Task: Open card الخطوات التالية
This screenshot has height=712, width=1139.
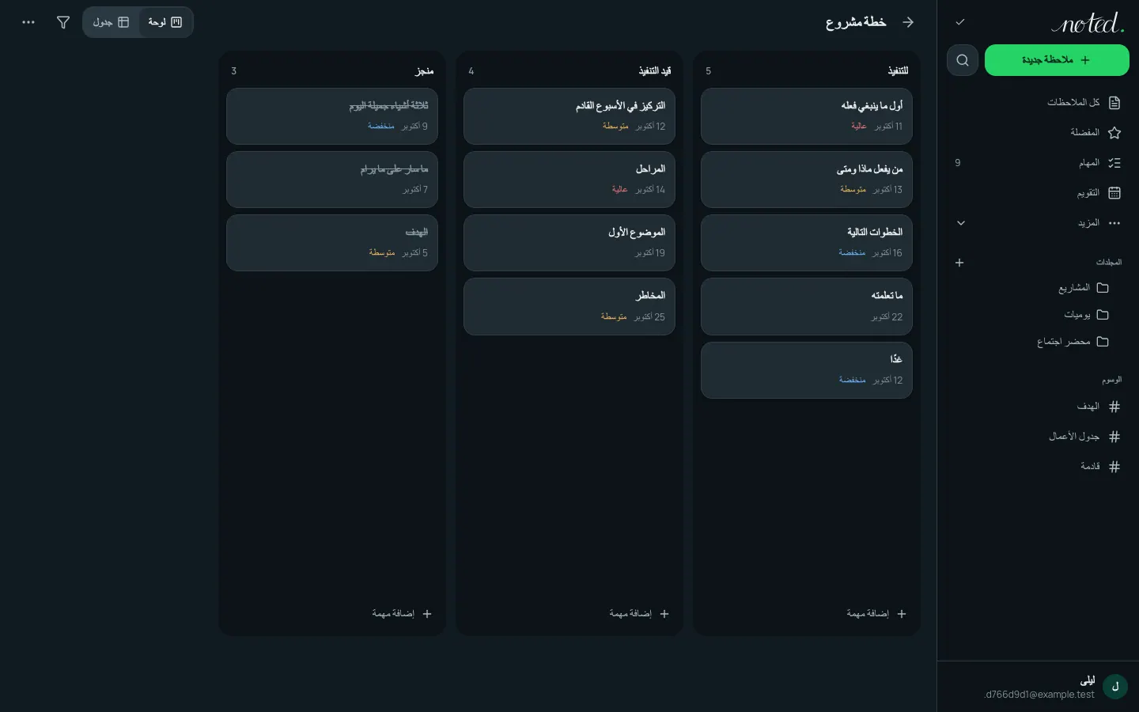Action: pos(807,243)
